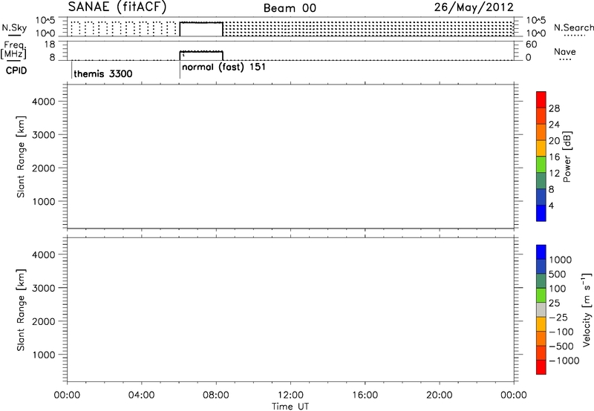Click the SANAE (fitACF) title text
The height and width of the screenshot is (411, 594).
[x=117, y=7]
